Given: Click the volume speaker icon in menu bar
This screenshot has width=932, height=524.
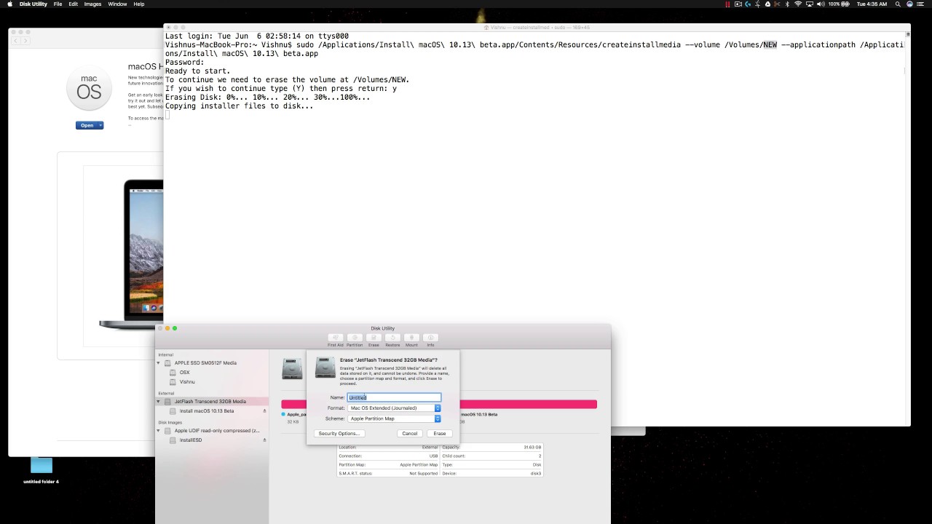Looking at the screenshot, I should (x=821, y=4).
